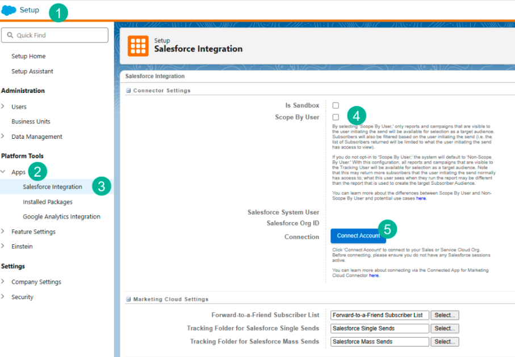Click the Connect Account button
This screenshot has width=515, height=357.
[x=358, y=236]
